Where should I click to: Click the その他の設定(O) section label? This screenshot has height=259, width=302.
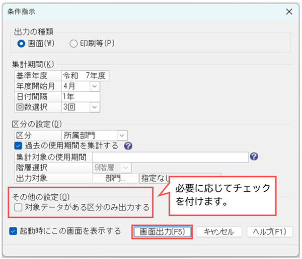(x=41, y=197)
